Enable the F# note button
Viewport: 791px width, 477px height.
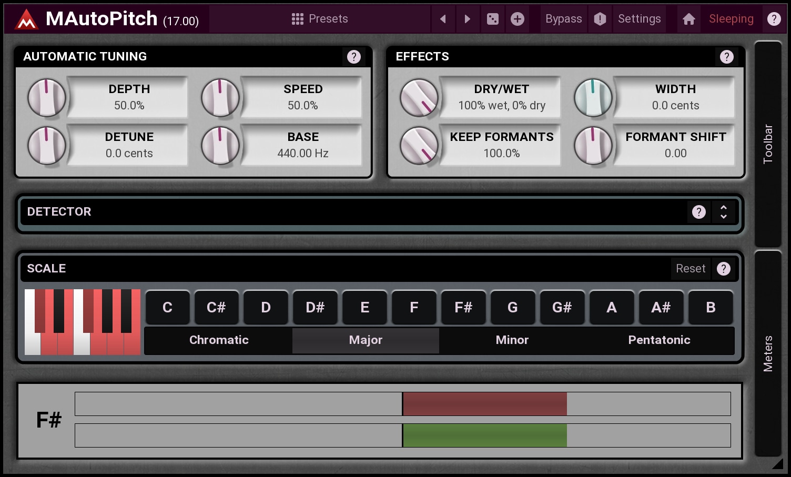tap(463, 308)
